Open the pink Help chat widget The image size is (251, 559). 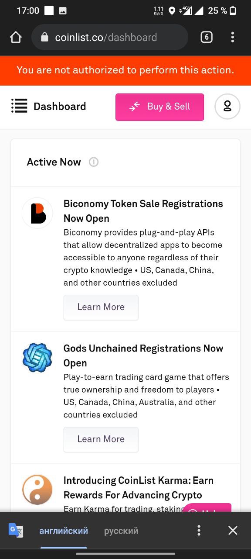(207, 508)
